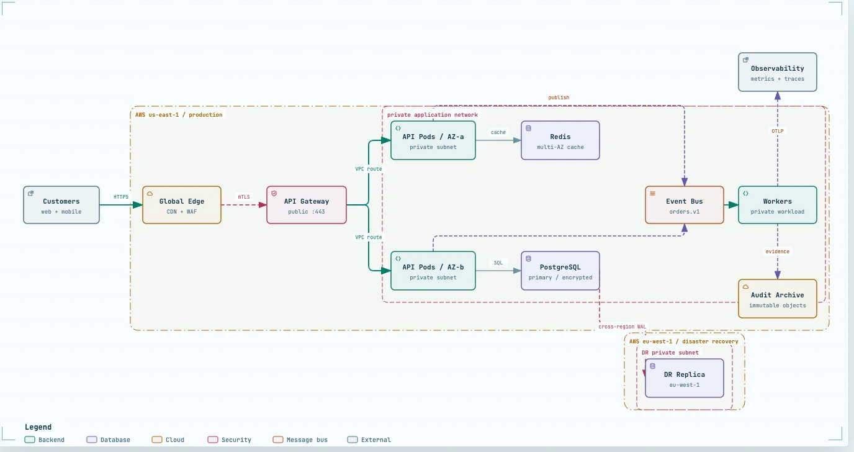Select the Cloud legend swatch

[x=157, y=440]
